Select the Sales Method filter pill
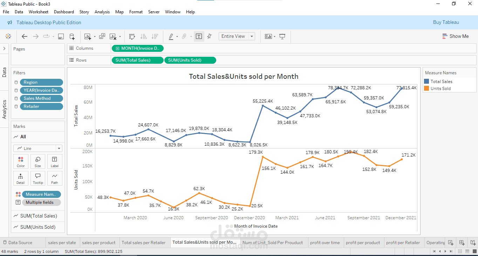Image resolution: width=478 pixels, height=256 pixels. pos(42,98)
